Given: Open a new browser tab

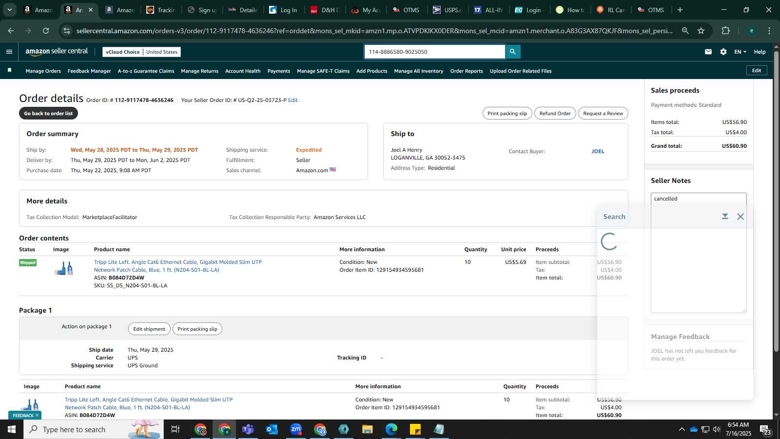Looking at the screenshot, I should click(x=680, y=10).
